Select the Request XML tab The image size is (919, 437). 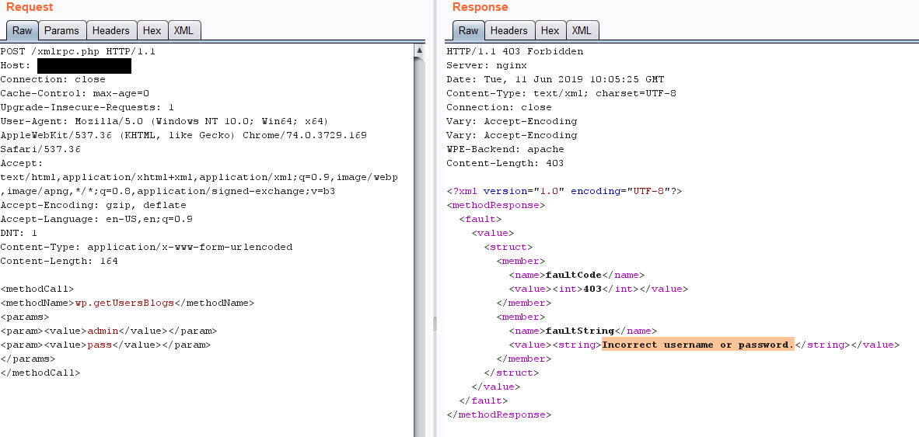183,31
